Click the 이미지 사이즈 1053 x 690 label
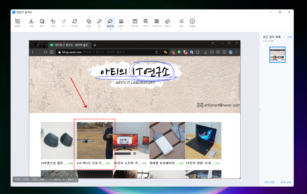307x194 pixels. click(29, 179)
